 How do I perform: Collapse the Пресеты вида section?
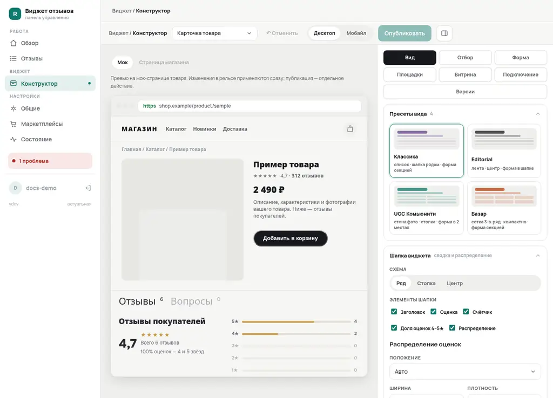pos(537,114)
